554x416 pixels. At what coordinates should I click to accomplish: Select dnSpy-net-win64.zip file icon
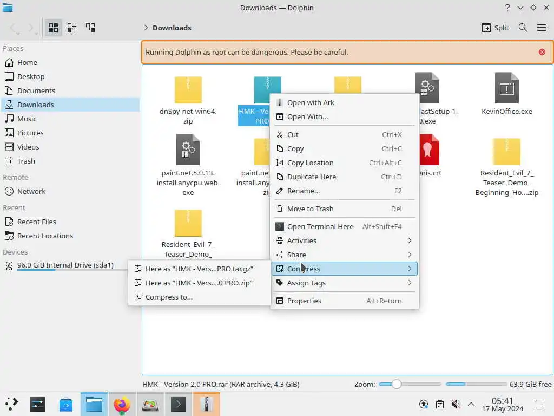coord(188,90)
